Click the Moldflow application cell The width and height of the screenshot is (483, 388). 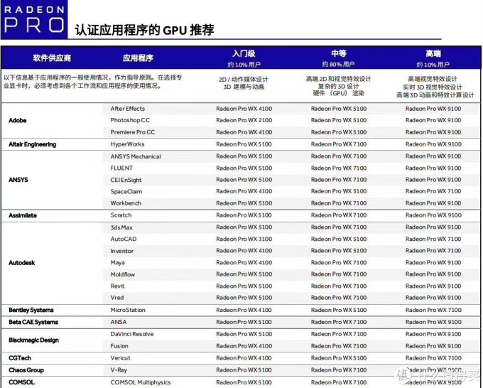click(123, 274)
